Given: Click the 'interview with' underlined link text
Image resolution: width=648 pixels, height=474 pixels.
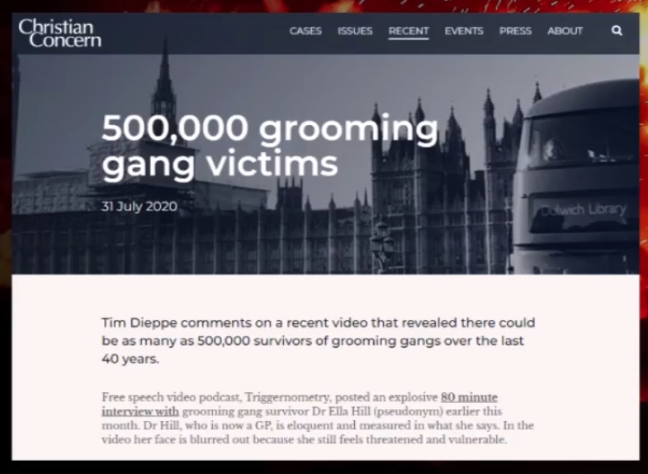Looking at the screenshot, I should [140, 411].
